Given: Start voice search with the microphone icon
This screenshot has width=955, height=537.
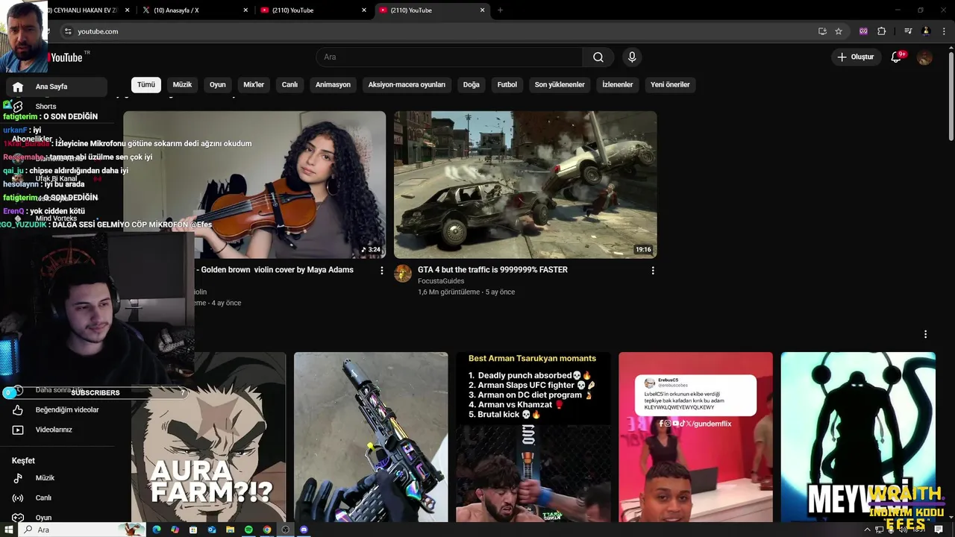Looking at the screenshot, I should point(632,57).
